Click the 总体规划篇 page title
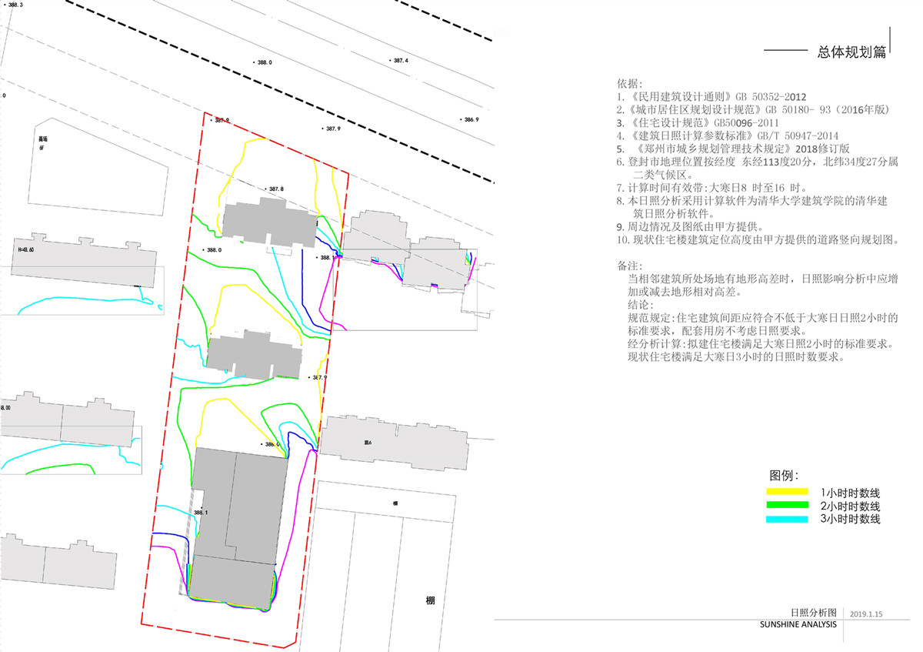 point(851,52)
